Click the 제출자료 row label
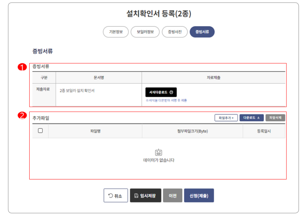The image size is (305, 216). tap(43, 89)
